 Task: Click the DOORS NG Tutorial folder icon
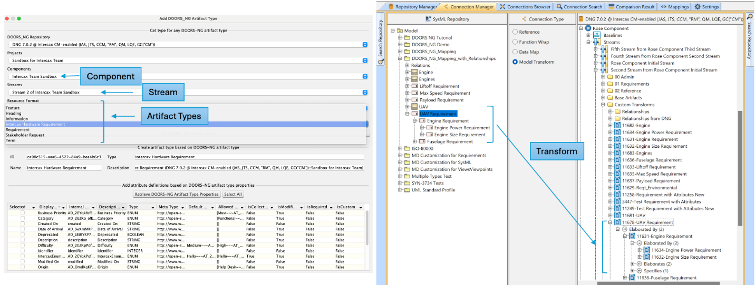[407, 38]
